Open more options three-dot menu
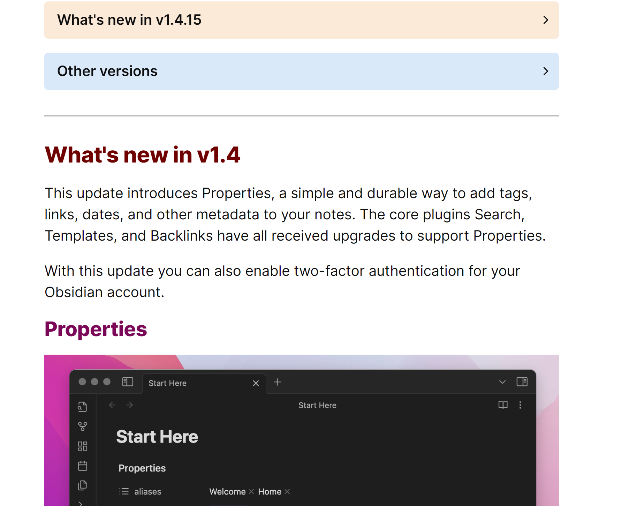The height and width of the screenshot is (506, 622). (x=520, y=405)
